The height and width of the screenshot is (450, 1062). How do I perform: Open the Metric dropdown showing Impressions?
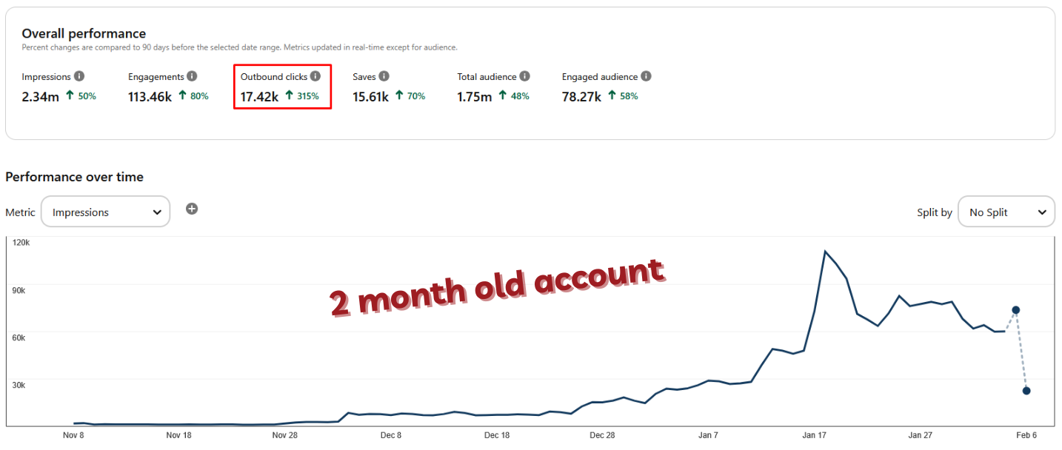(x=105, y=212)
